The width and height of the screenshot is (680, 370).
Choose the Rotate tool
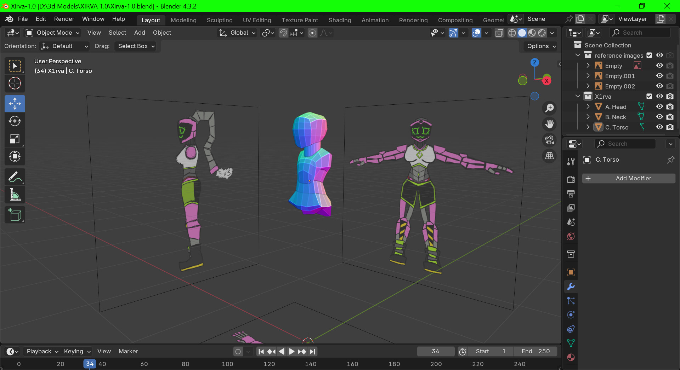[x=15, y=121]
